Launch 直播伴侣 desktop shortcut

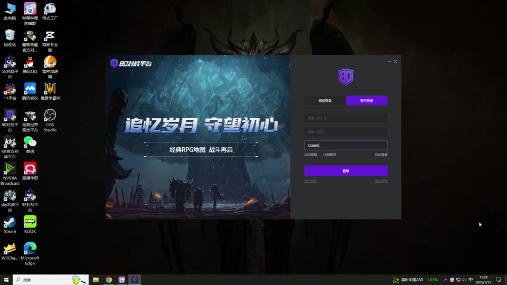click(x=30, y=171)
